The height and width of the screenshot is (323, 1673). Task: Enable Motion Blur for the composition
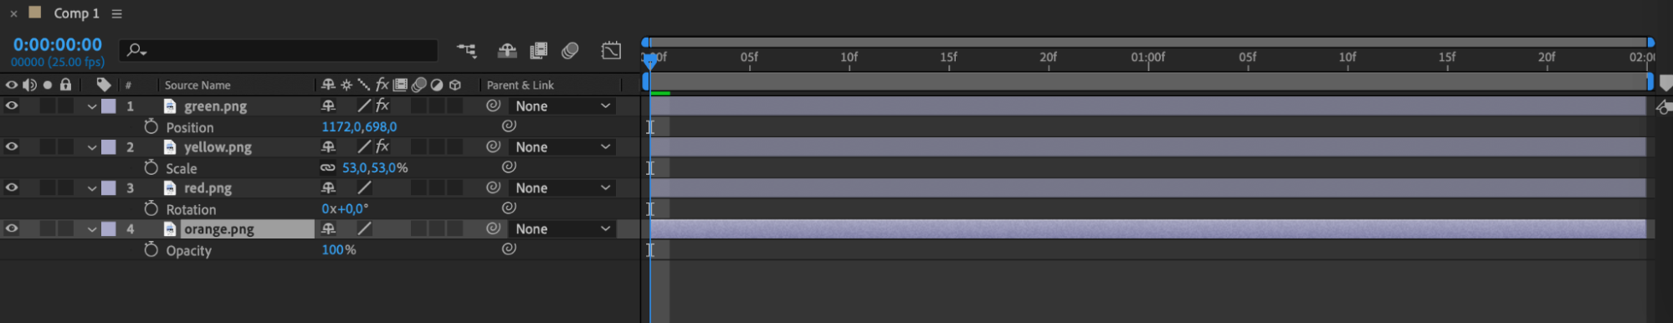[570, 51]
